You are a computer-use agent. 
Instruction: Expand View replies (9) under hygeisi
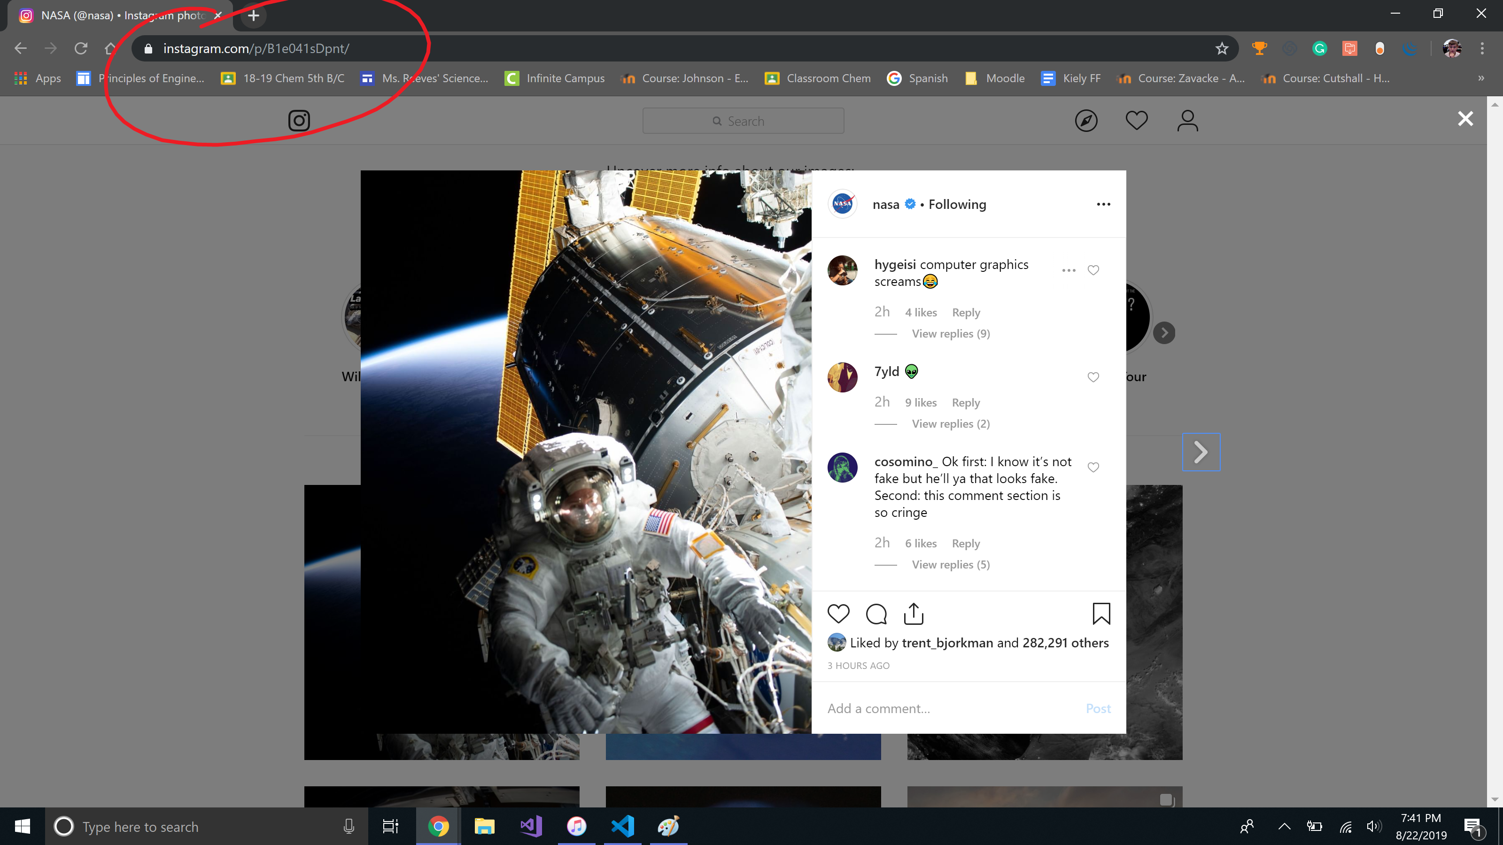point(951,334)
